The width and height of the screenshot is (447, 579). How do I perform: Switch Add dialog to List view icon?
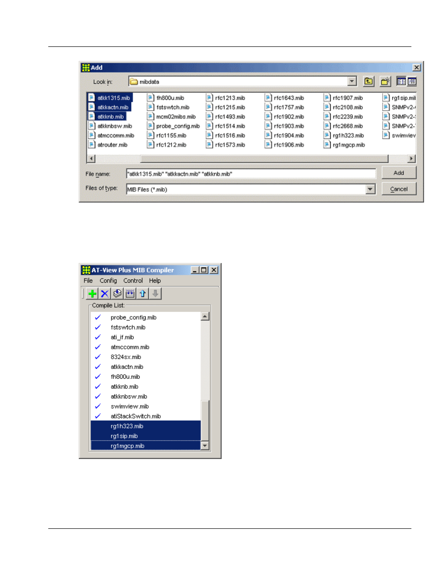[401, 82]
